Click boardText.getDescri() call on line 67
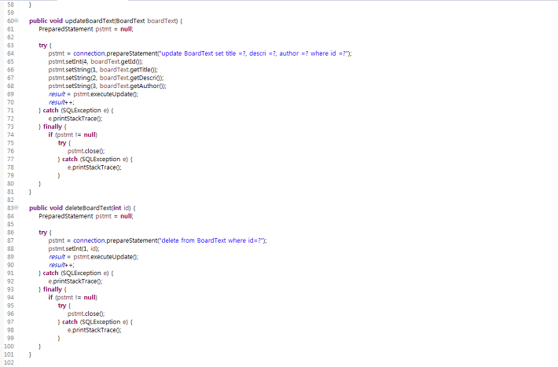The width and height of the screenshot is (558, 367). click(x=131, y=78)
